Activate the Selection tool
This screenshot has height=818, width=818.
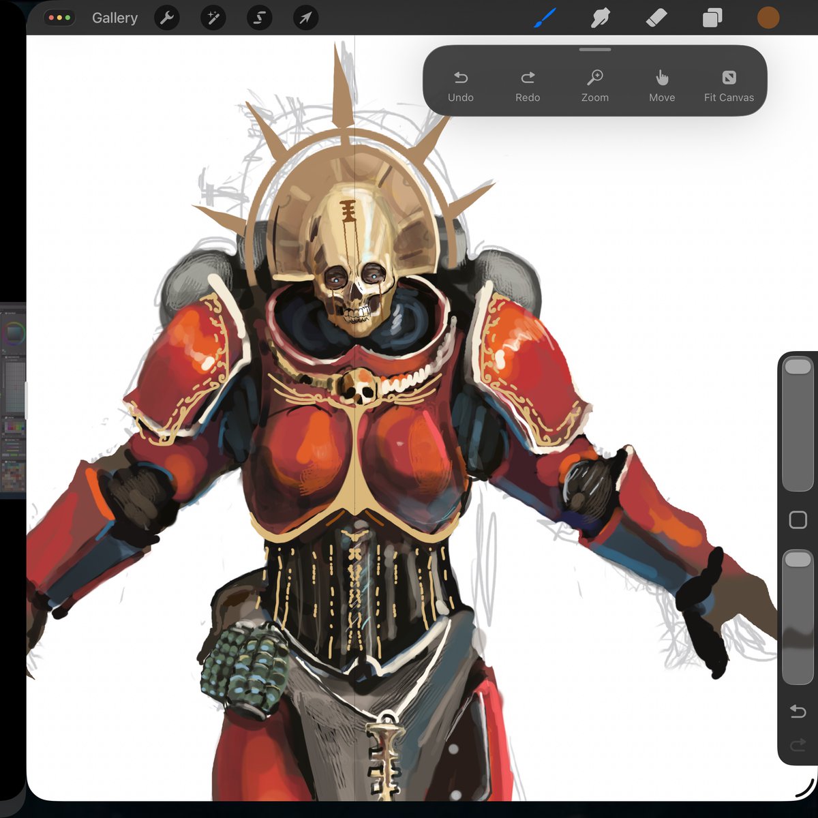pyautogui.click(x=259, y=18)
